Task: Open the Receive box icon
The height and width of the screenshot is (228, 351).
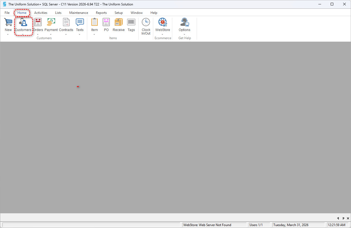Action: (x=119, y=22)
